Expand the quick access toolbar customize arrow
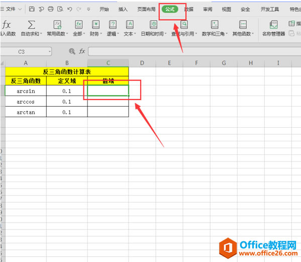The image size is (301, 262). point(88,9)
